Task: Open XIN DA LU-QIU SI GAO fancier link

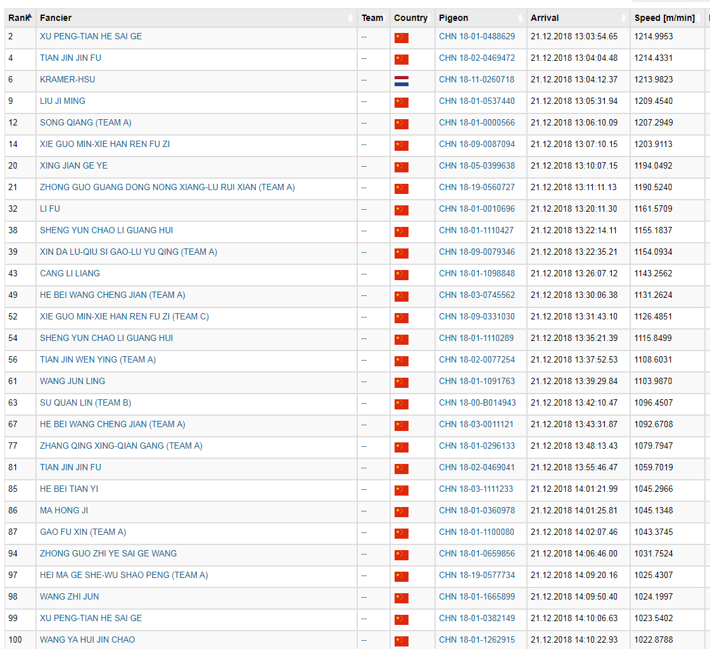Action: click(129, 252)
